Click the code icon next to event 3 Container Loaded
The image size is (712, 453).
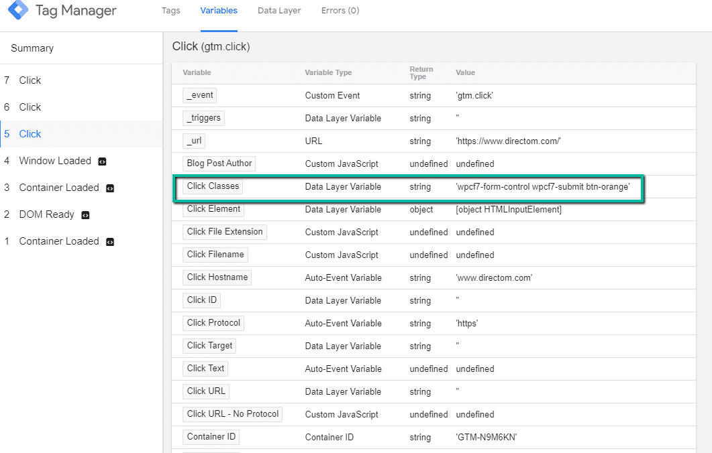[x=110, y=188]
